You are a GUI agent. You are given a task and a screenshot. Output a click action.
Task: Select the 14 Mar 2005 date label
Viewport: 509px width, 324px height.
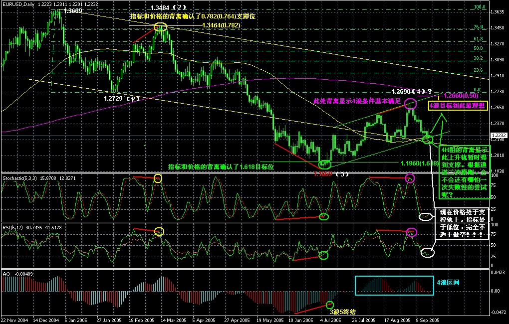click(173, 321)
